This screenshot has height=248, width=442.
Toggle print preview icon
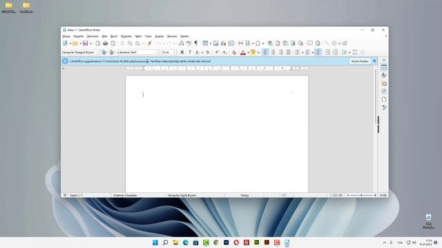113,43
